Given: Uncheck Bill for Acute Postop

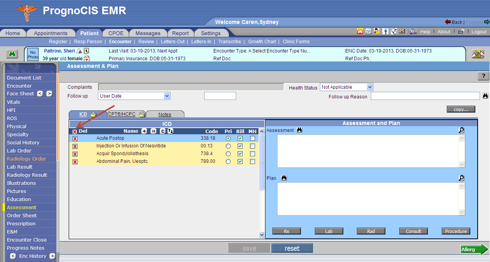Looking at the screenshot, I should pyautogui.click(x=240, y=138).
